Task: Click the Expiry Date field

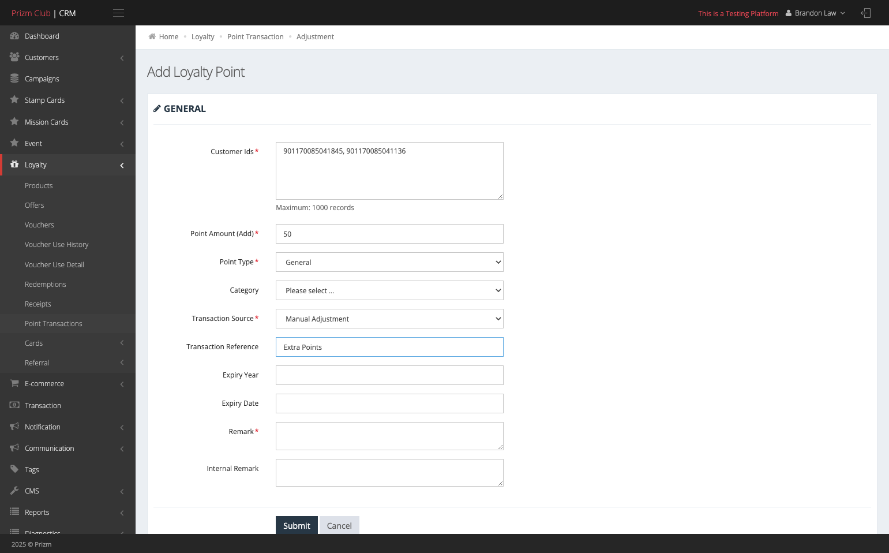Action: click(389, 403)
